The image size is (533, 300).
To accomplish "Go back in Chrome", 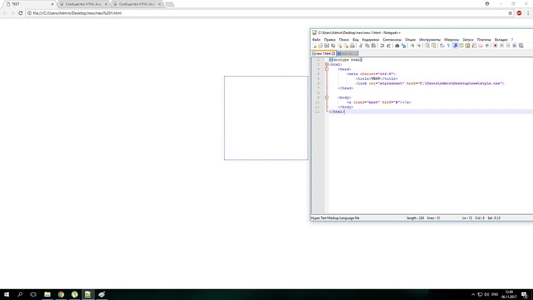I will coord(5,13).
